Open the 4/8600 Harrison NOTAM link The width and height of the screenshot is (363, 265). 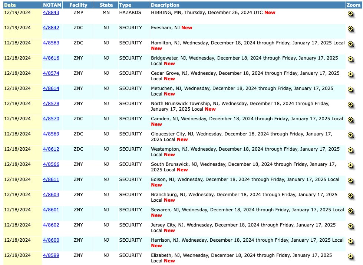[51, 240]
